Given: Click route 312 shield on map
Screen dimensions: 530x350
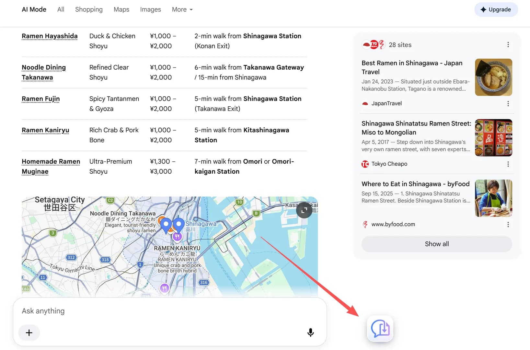Looking at the screenshot, I should point(71,258).
